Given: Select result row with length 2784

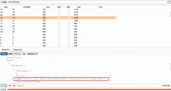Looking at the screenshot, I should tap(58, 9).
